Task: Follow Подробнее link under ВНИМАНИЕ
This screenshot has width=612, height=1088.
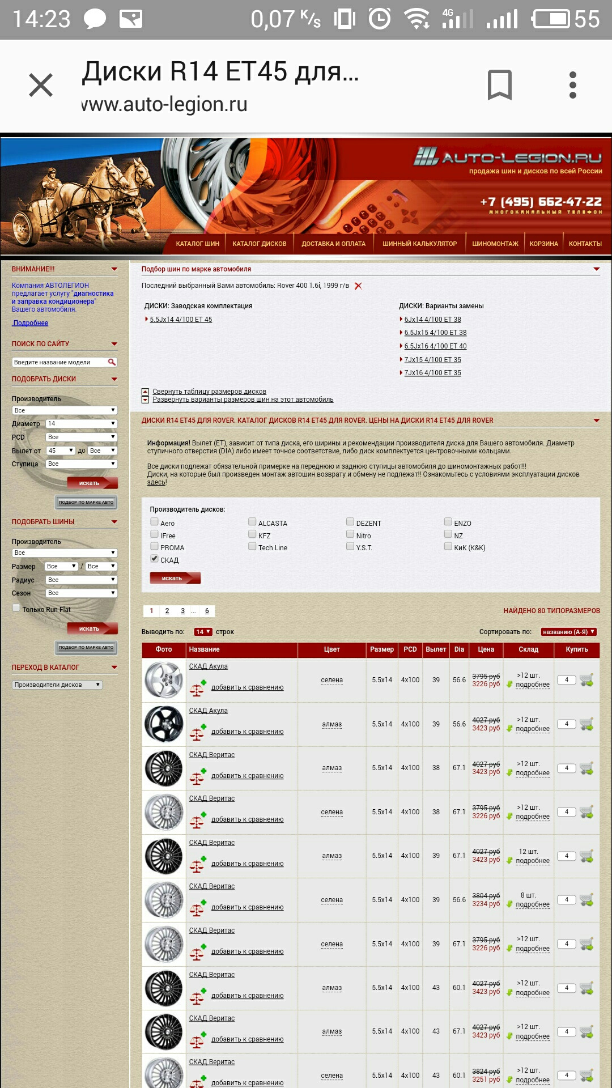Action: (x=31, y=323)
